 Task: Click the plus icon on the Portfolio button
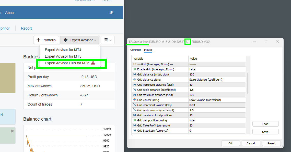[39, 40]
